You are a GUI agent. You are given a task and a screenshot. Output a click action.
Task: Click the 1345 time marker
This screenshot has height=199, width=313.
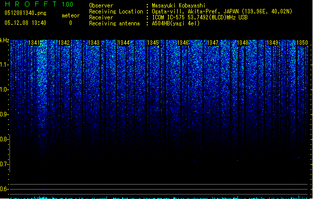(153, 43)
